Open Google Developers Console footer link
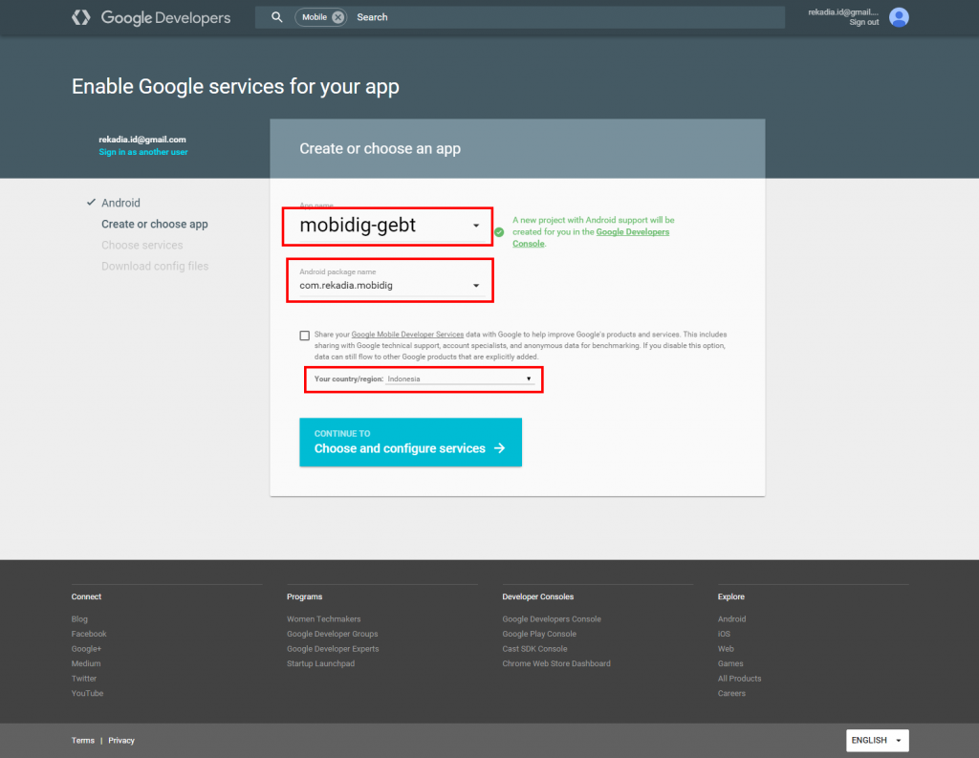This screenshot has width=979, height=758. pos(552,619)
